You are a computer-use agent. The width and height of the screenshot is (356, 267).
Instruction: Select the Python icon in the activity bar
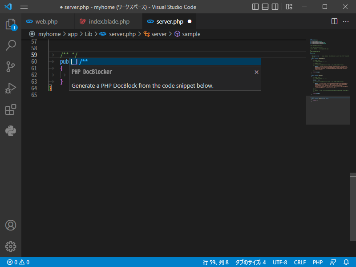[x=11, y=131]
